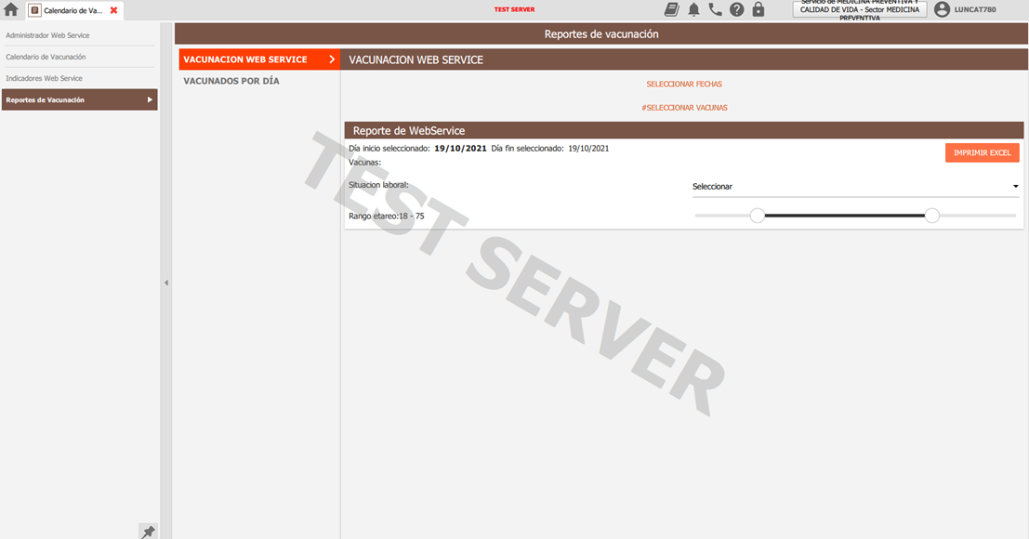Image resolution: width=1029 pixels, height=539 pixels.
Task: Click SELECCIONAR FECHAS link
Action: point(684,85)
